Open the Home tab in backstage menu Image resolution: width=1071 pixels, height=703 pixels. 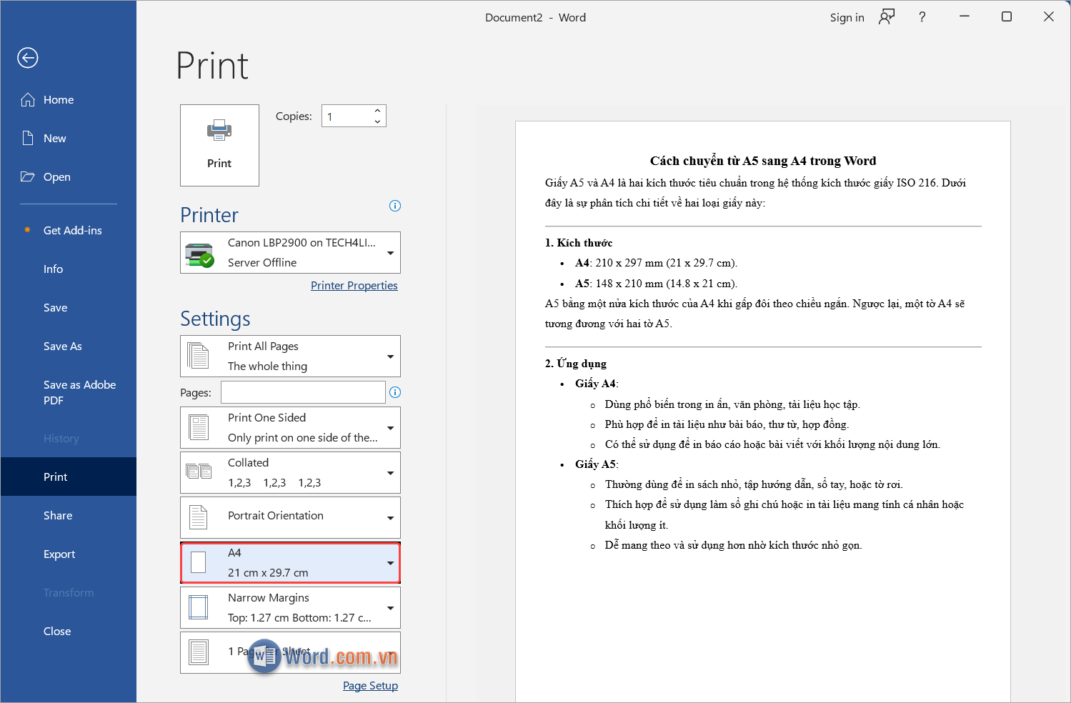point(69,100)
